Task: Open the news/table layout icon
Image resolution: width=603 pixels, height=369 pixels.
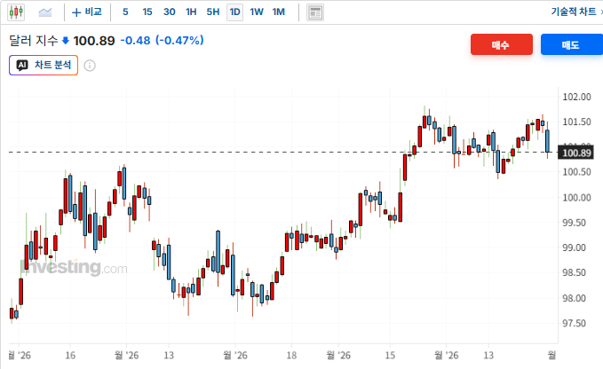Action: click(315, 12)
